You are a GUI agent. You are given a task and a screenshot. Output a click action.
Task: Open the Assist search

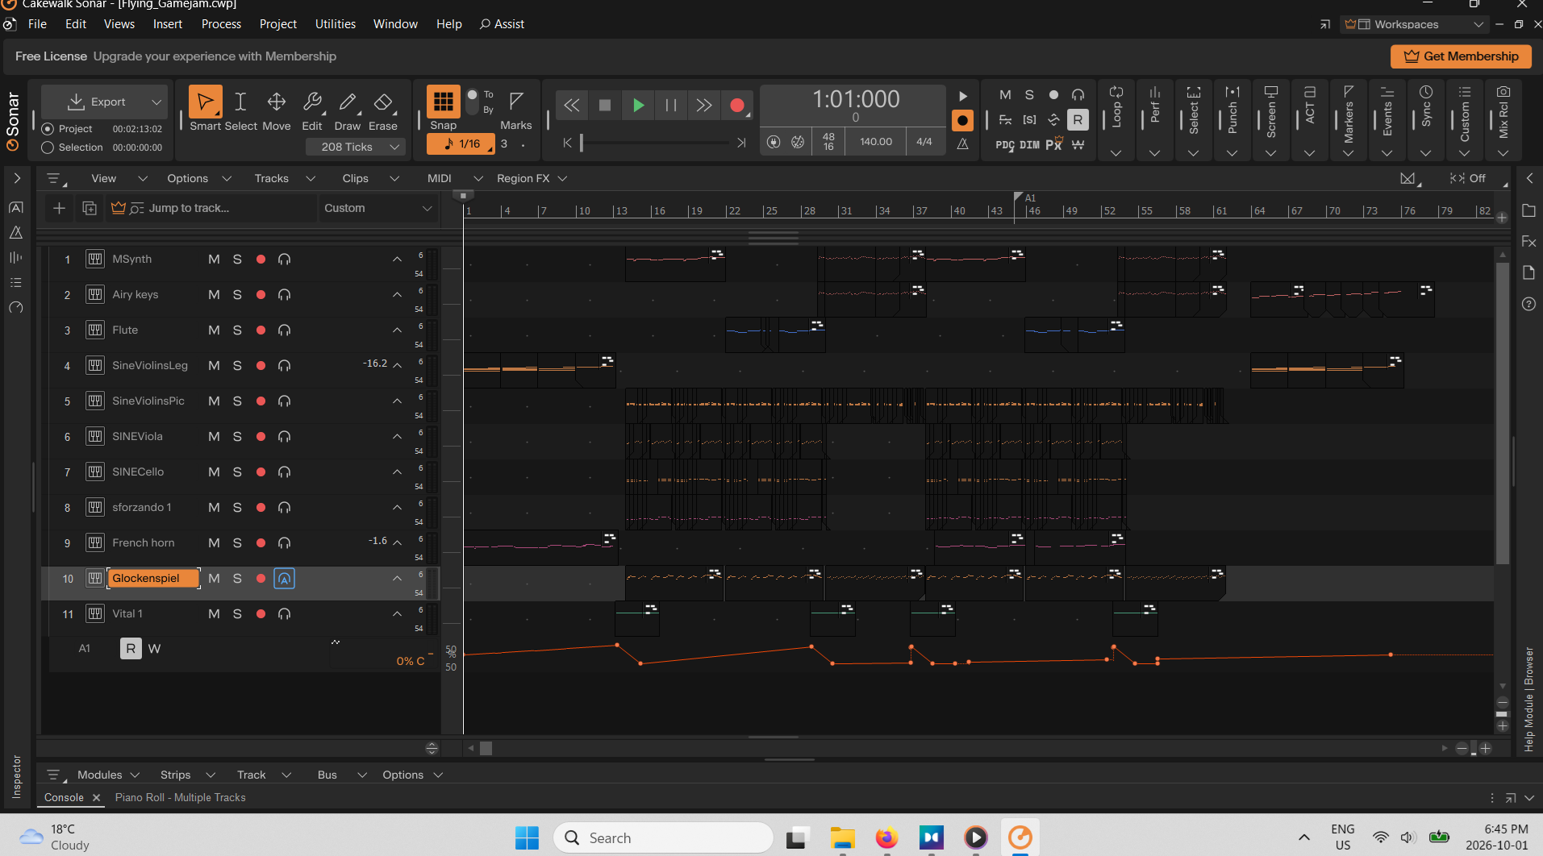click(502, 24)
